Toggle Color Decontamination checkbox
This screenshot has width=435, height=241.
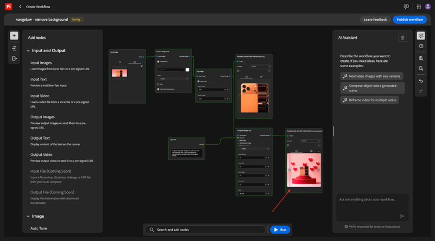[x=158, y=89]
